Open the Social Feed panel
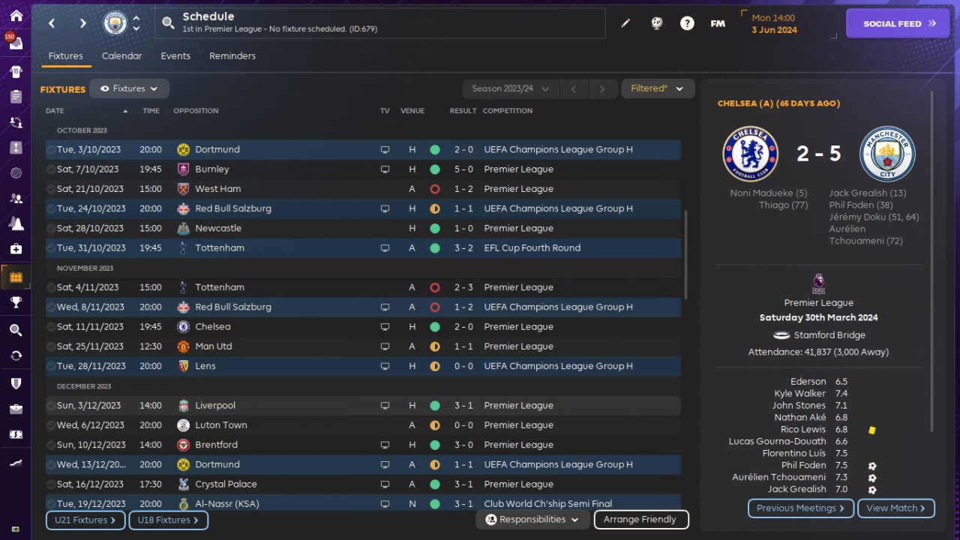960x540 pixels. coord(899,23)
